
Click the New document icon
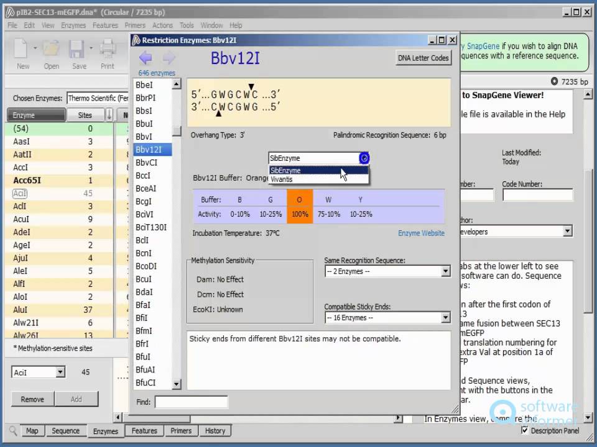[x=21, y=48]
